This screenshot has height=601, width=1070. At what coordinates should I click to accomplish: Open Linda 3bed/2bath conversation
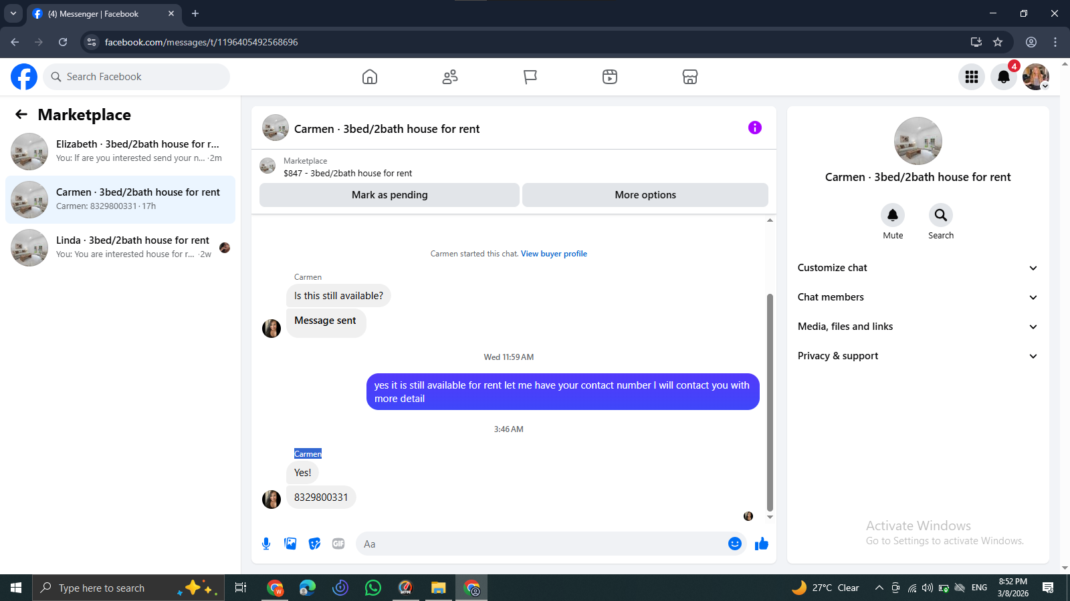pos(120,248)
